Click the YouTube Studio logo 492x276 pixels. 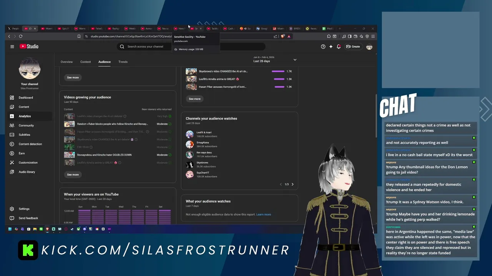coord(29,46)
